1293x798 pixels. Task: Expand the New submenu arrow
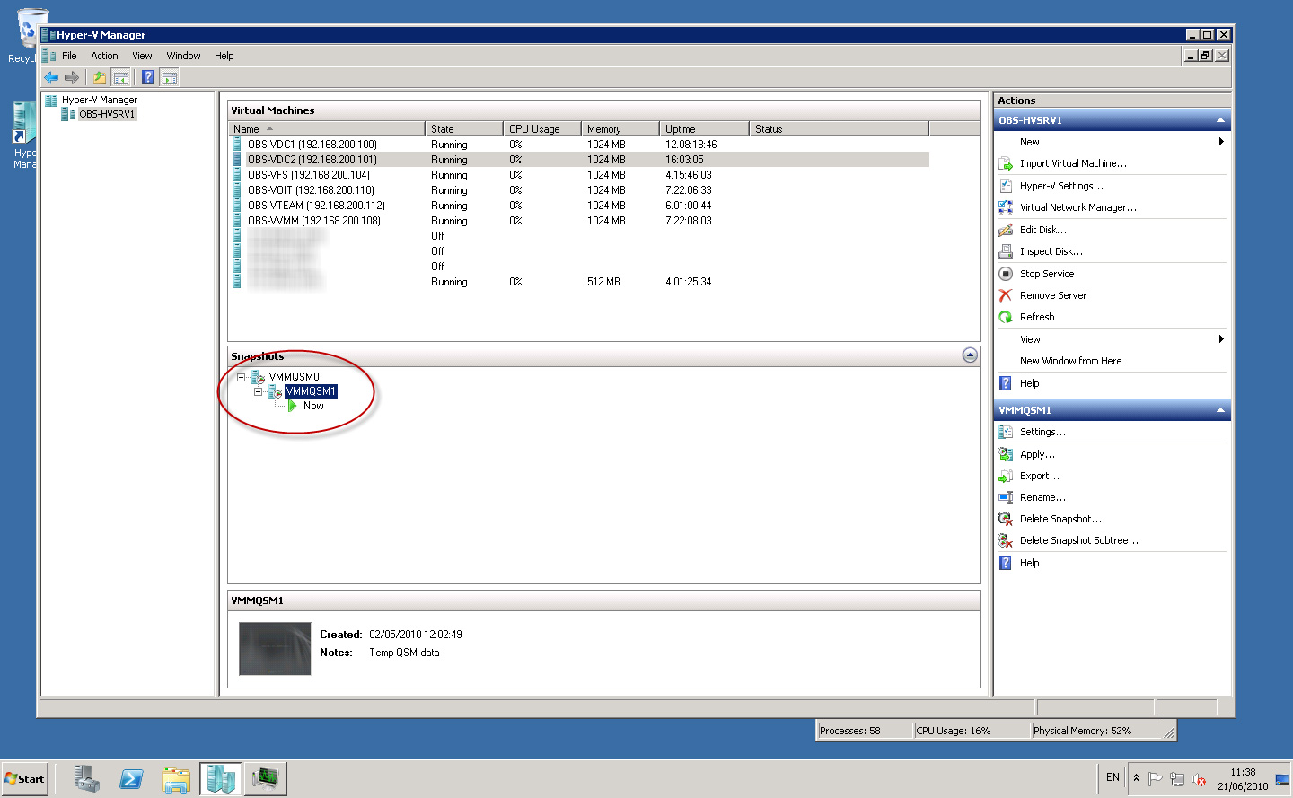pos(1220,141)
